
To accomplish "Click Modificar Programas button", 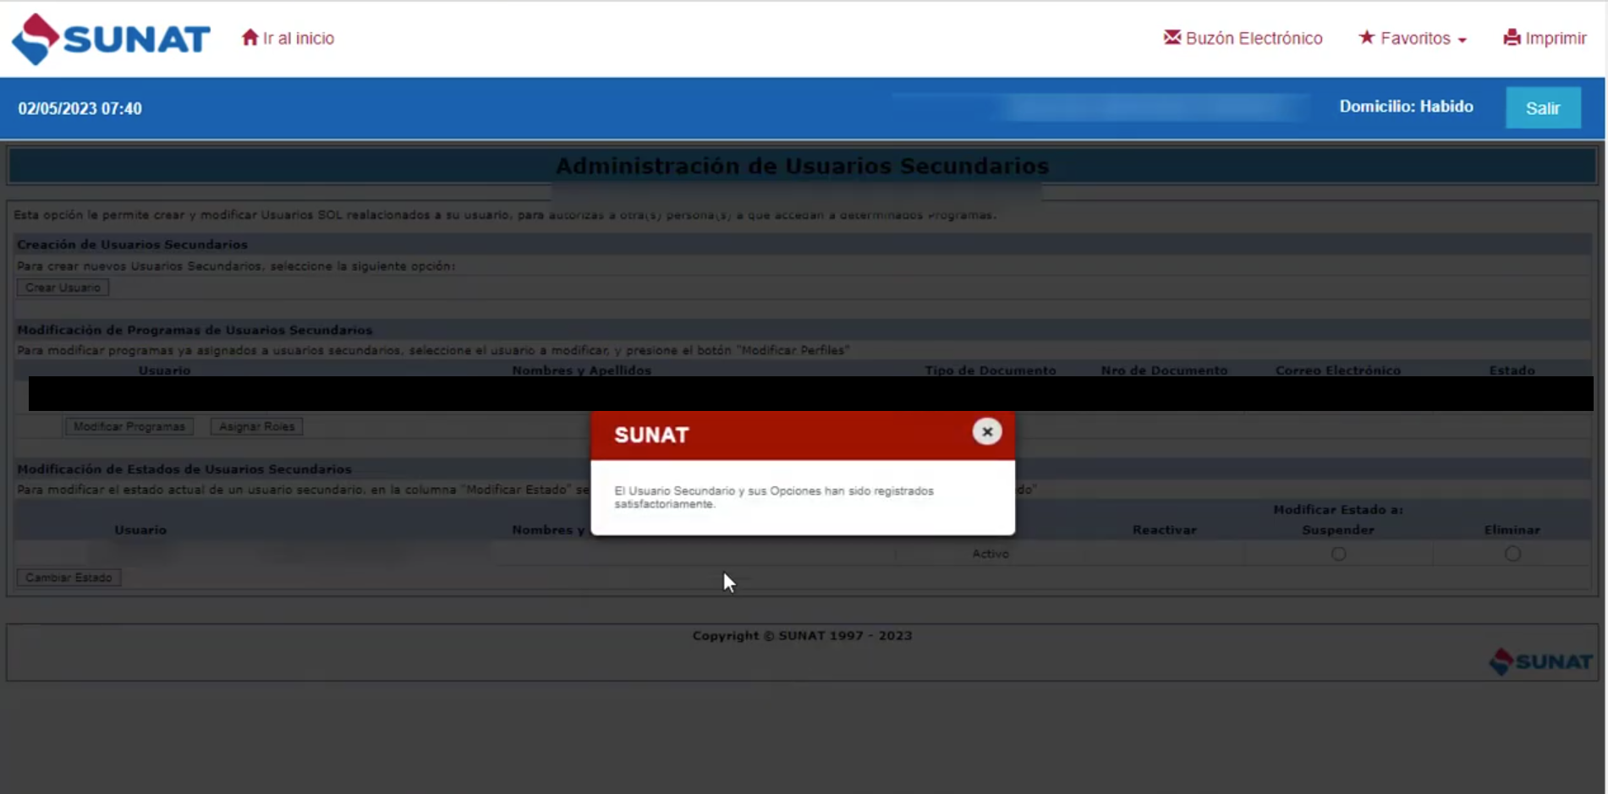I will pyautogui.click(x=129, y=427).
